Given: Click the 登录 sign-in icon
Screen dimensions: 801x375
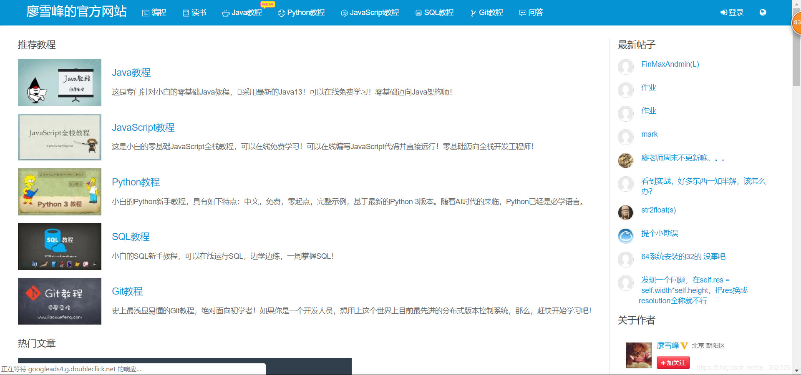Looking at the screenshot, I should [723, 12].
